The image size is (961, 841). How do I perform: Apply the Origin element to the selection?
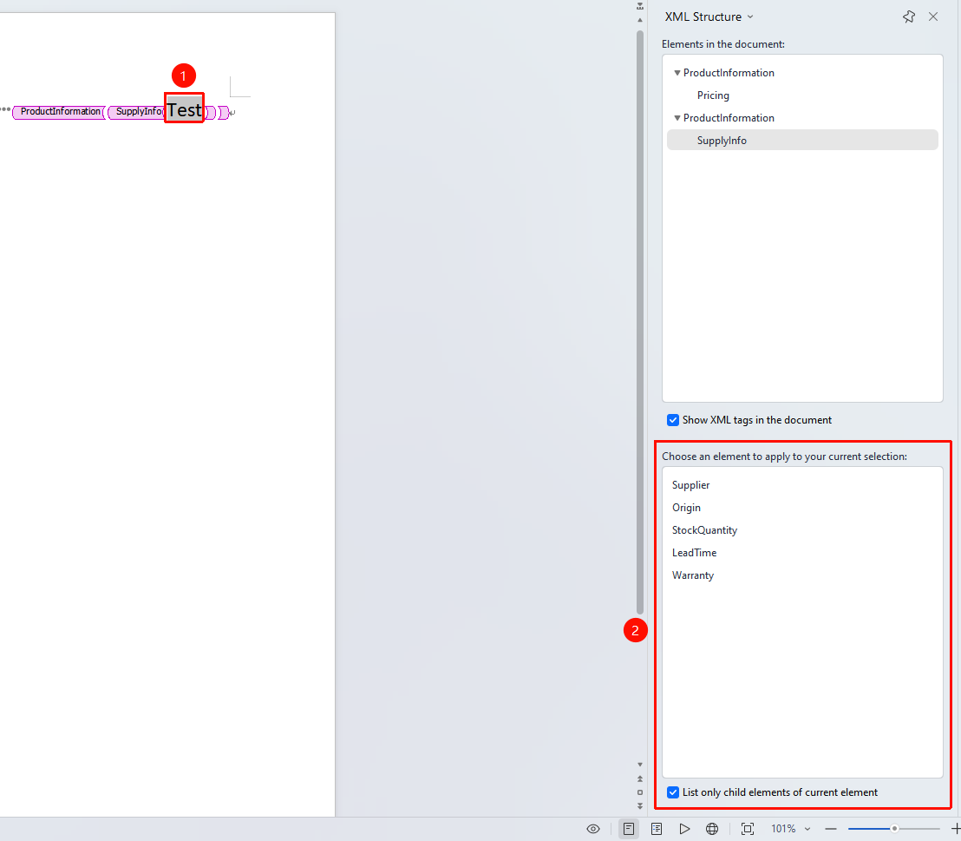click(686, 508)
